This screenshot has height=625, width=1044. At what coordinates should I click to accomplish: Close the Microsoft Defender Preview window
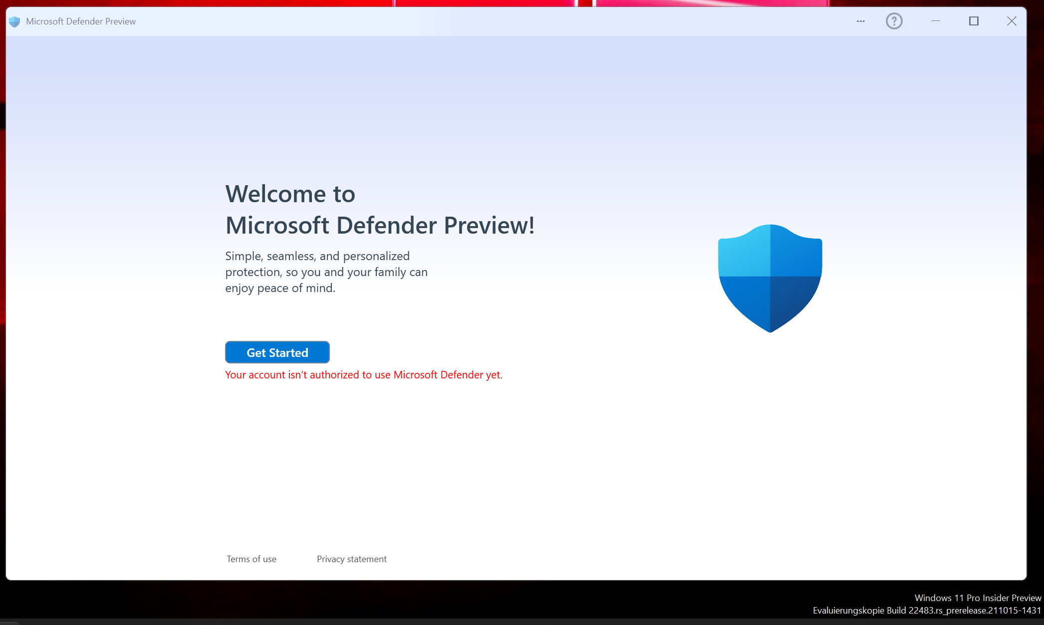[1012, 21]
